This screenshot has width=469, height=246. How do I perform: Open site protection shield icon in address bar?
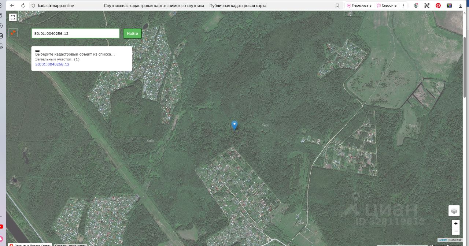pos(33,5)
